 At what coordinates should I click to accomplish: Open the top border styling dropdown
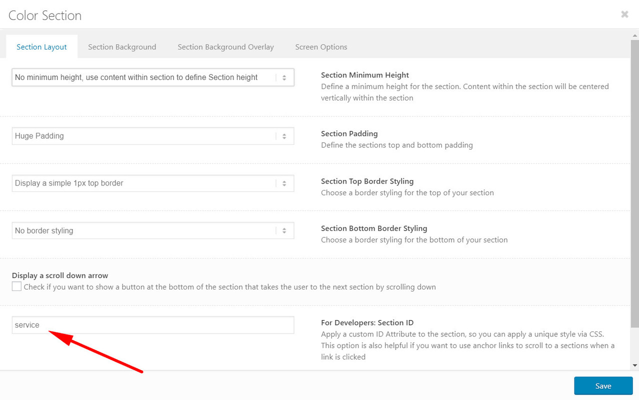point(153,183)
